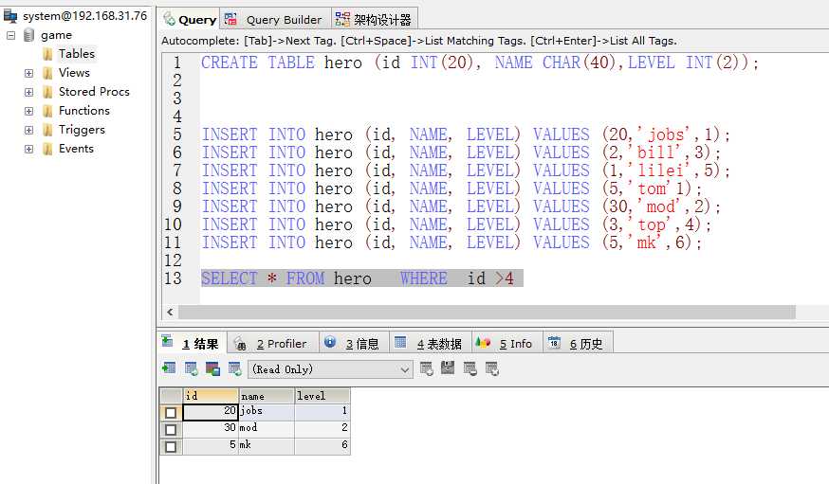Click the INSERT line with values 'lilei'
The width and height of the screenshot is (829, 484).
tap(466, 170)
